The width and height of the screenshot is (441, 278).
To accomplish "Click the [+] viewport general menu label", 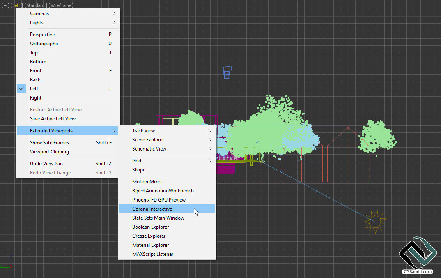I will click(5, 5).
